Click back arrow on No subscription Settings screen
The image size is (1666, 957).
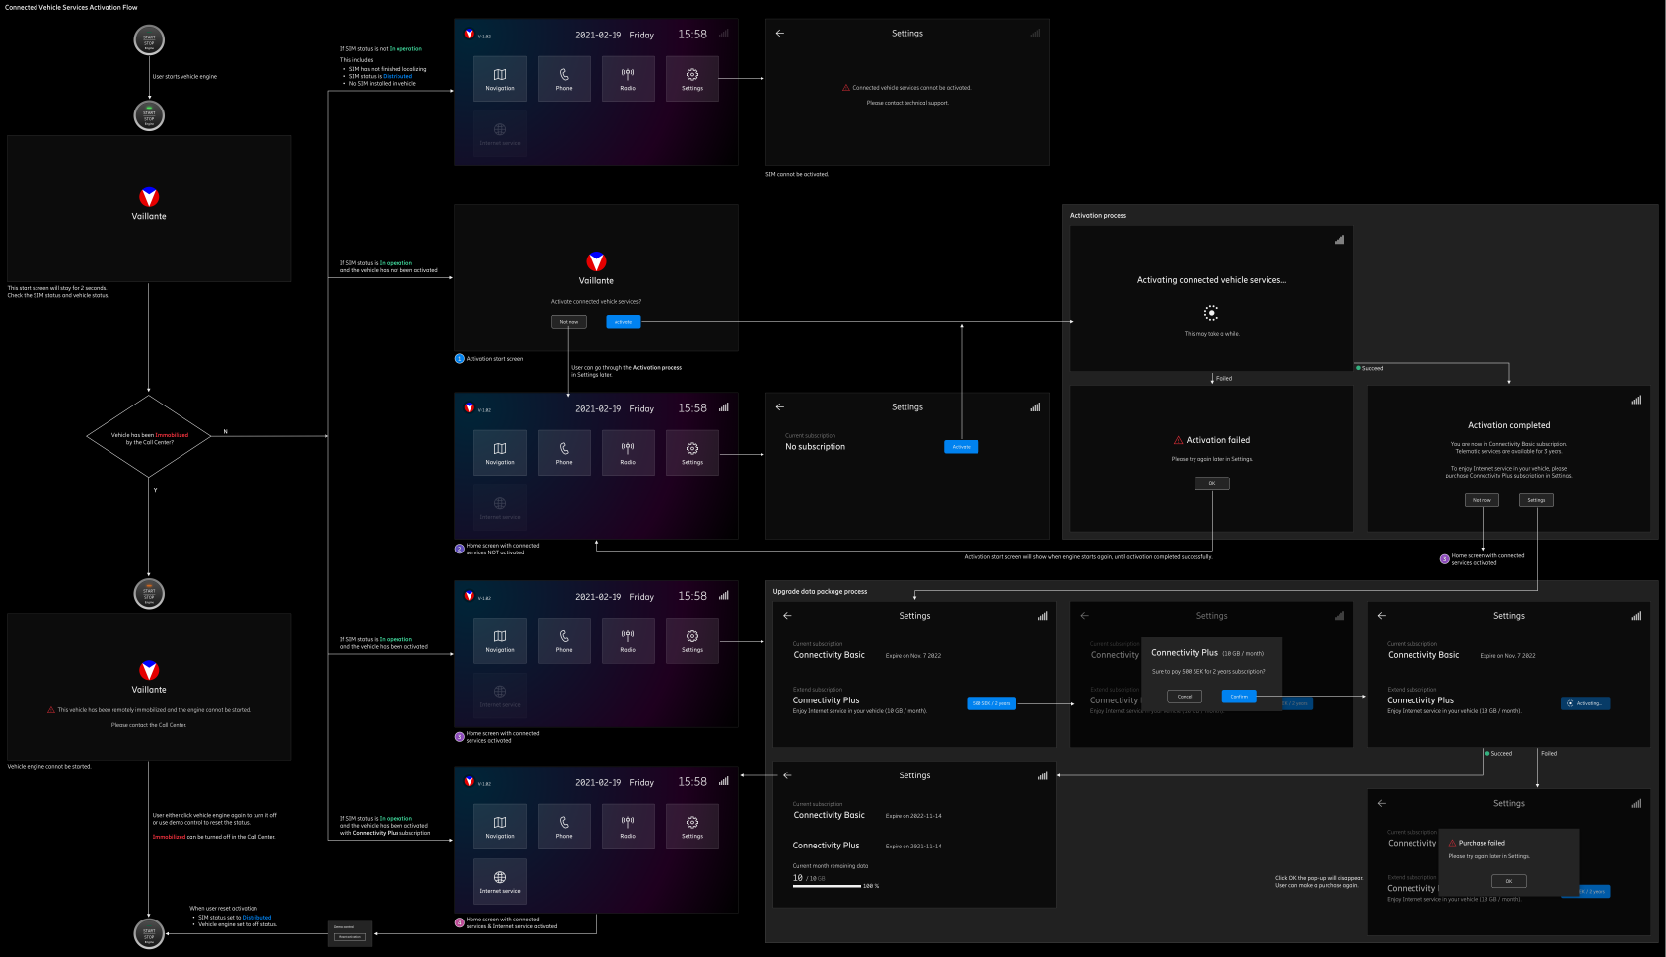pos(780,407)
